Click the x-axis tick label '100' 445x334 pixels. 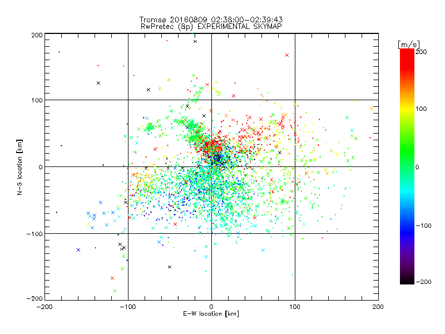pos(295,307)
